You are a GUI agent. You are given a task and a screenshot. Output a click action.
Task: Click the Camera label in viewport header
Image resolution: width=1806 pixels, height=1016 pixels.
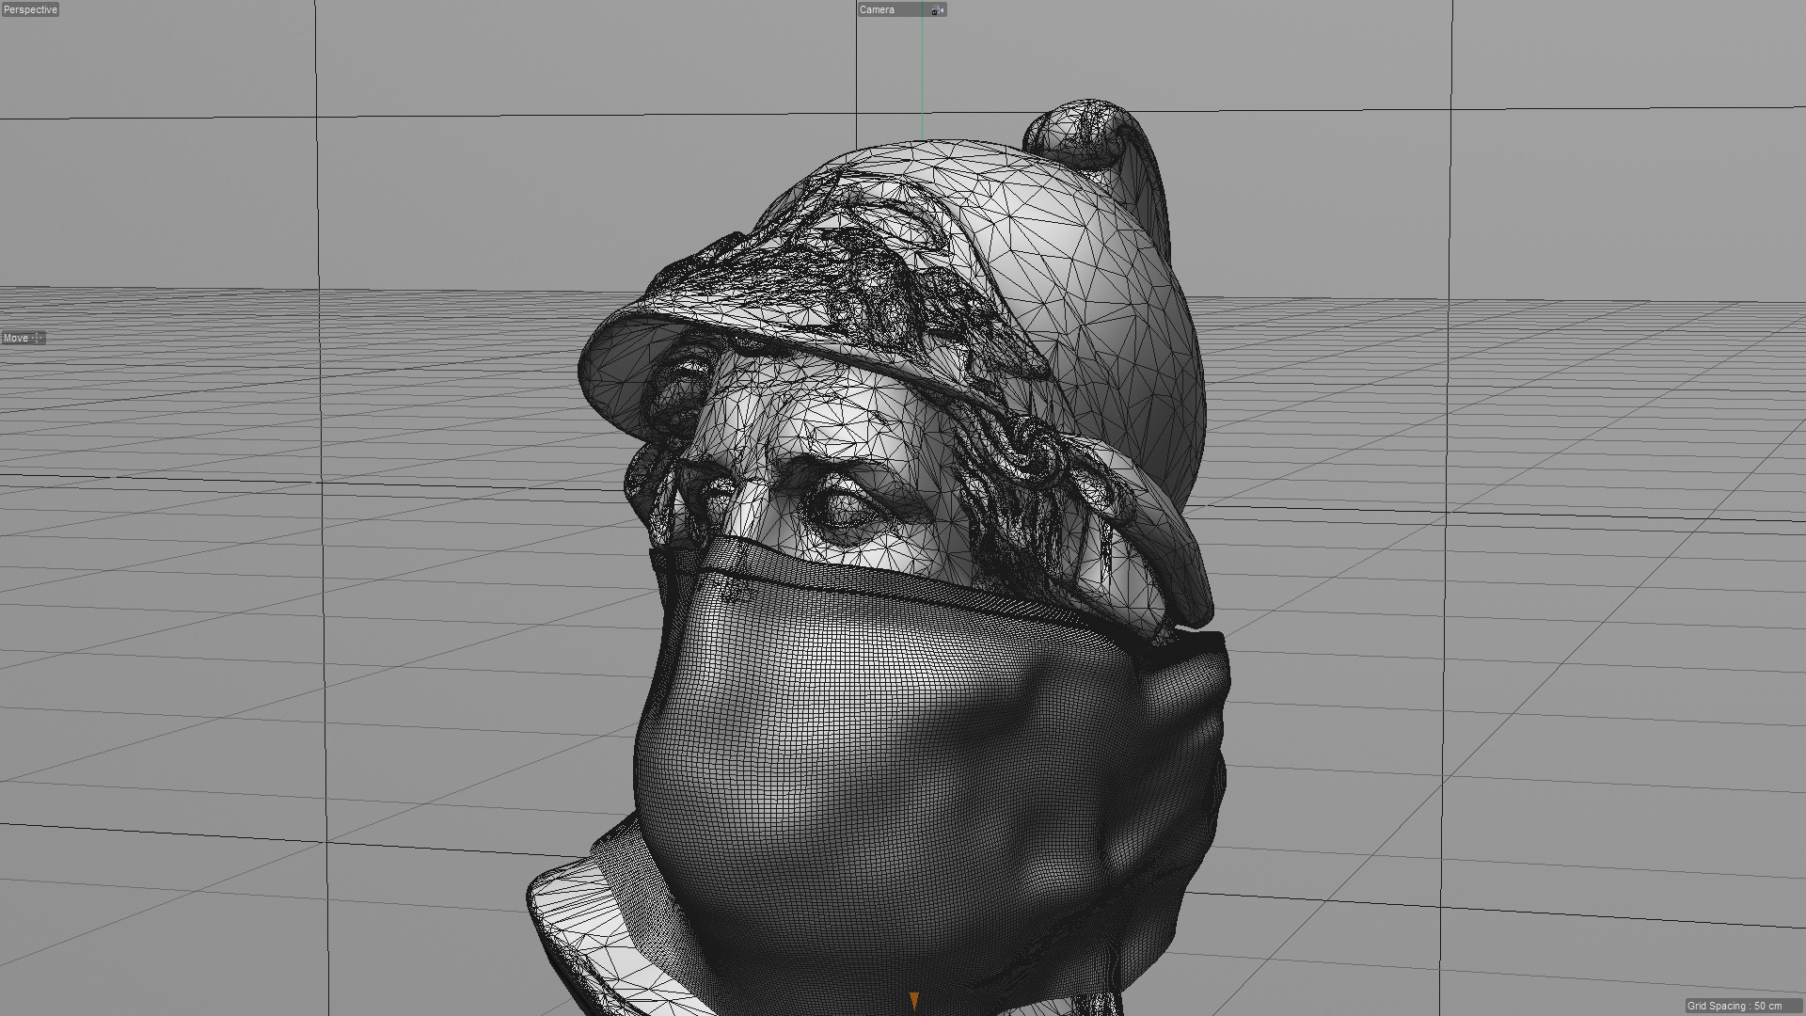[877, 9]
